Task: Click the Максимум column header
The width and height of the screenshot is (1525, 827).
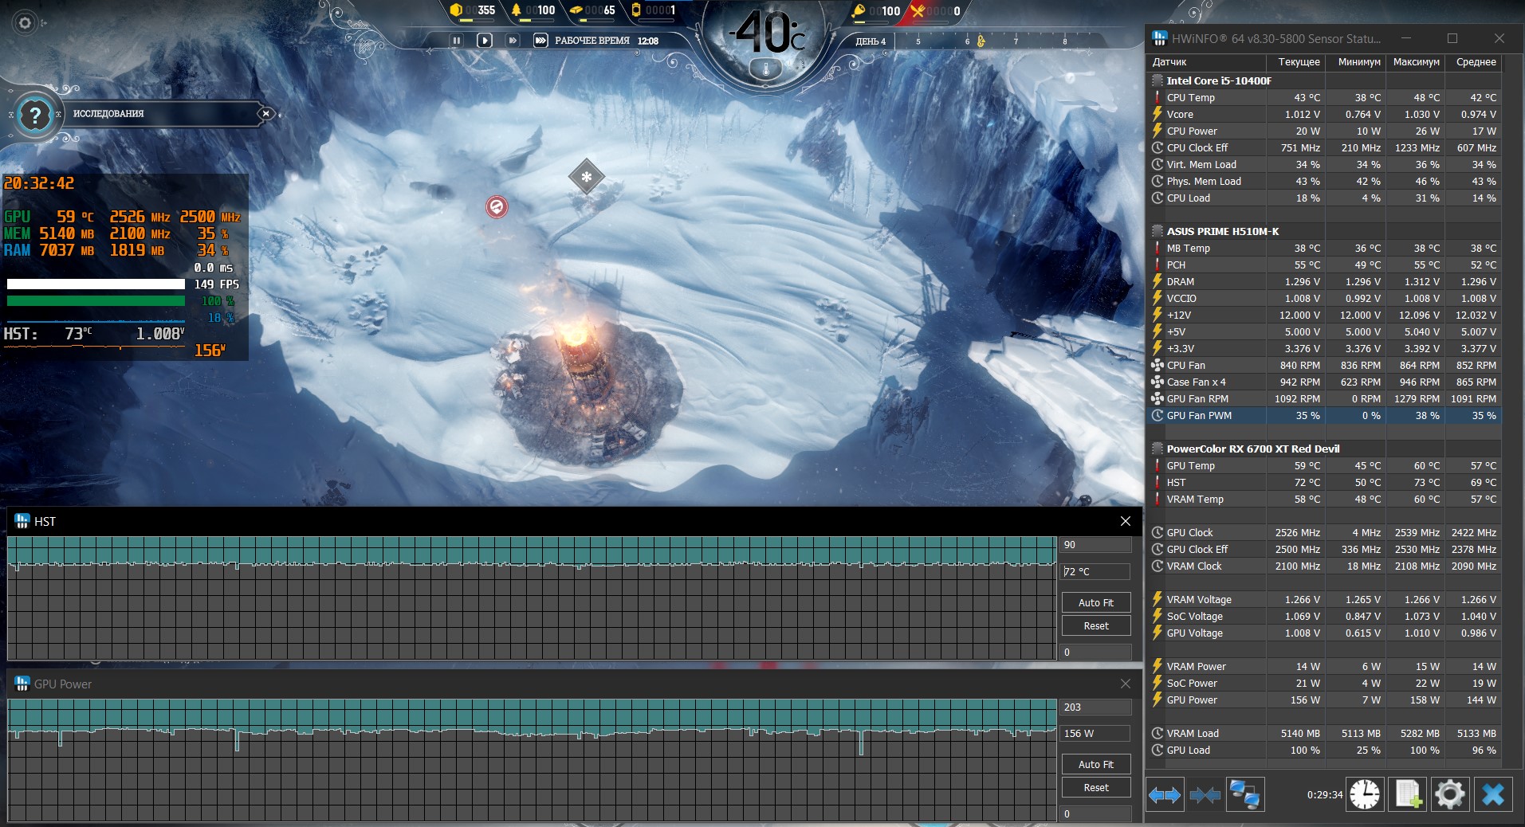Action: (1416, 62)
